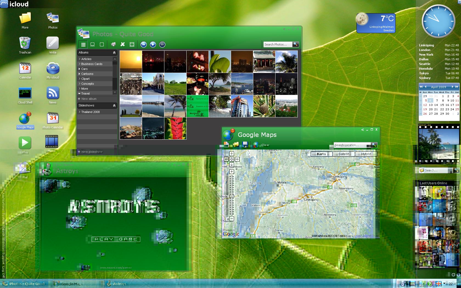The height and width of the screenshot is (288, 461).
Task: Pan the map down with the arrow
Action: click(x=232, y=165)
